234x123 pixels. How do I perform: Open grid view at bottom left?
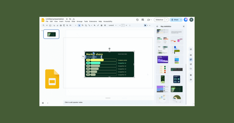coord(43,103)
